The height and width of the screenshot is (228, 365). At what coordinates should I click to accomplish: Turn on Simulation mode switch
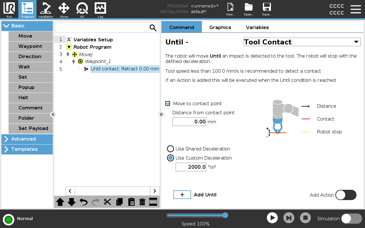[351, 219]
